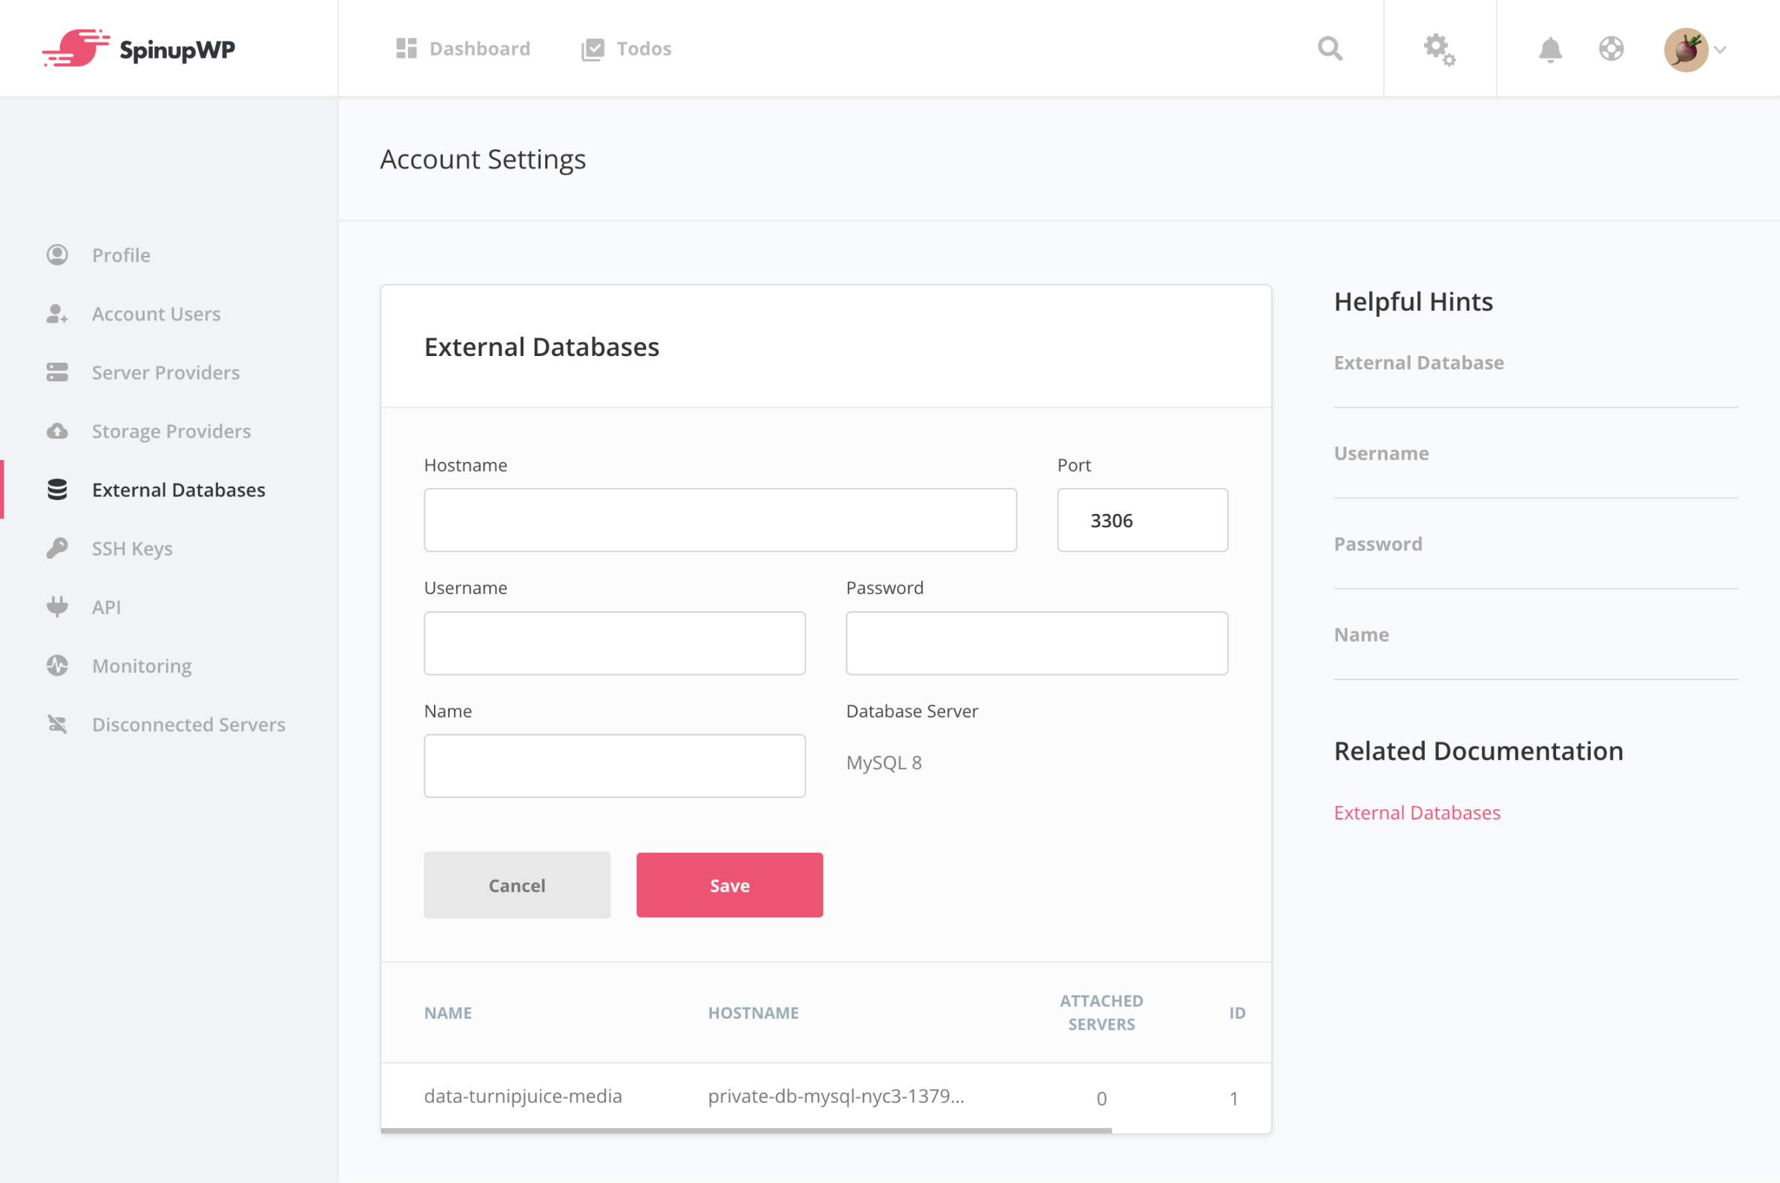The height and width of the screenshot is (1183, 1780).
Task: Click the SSH Keys sidebar icon
Action: 58,547
